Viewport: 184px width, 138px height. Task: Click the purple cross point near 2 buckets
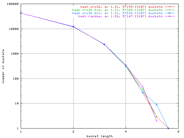pyautogui.click(x=156, y=121)
